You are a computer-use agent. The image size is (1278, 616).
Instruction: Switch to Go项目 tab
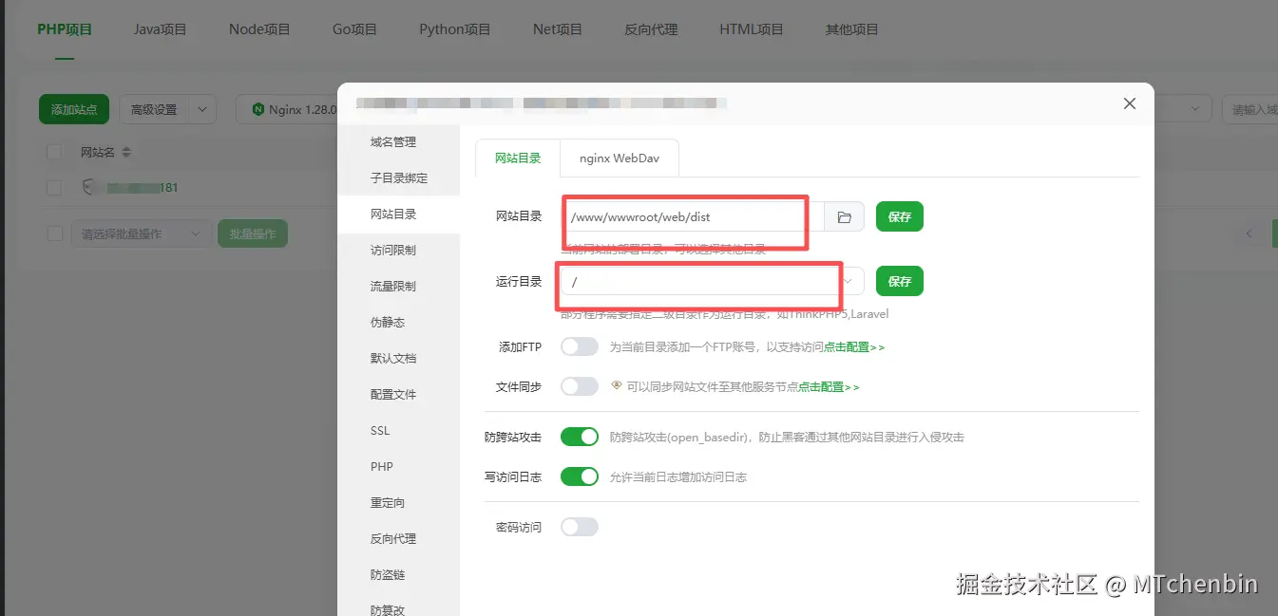coord(354,29)
